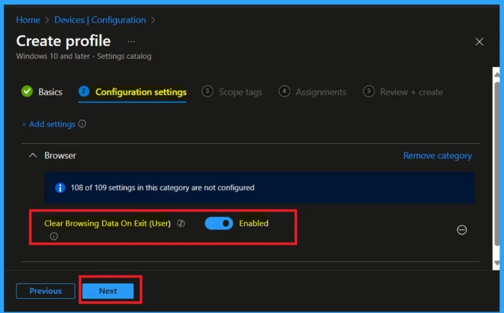Remove the setting with the minus circle icon
Image resolution: width=504 pixels, height=313 pixels.
(462, 230)
